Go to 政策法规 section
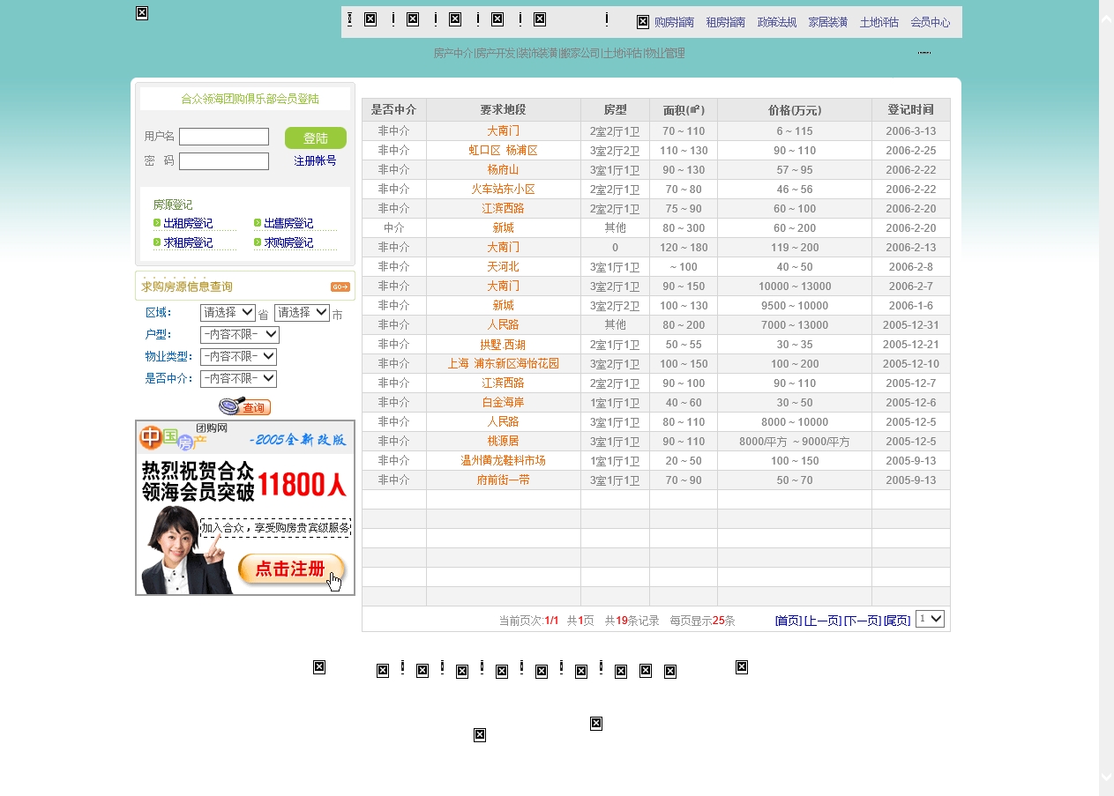Image resolution: width=1114 pixels, height=796 pixels. point(777,23)
